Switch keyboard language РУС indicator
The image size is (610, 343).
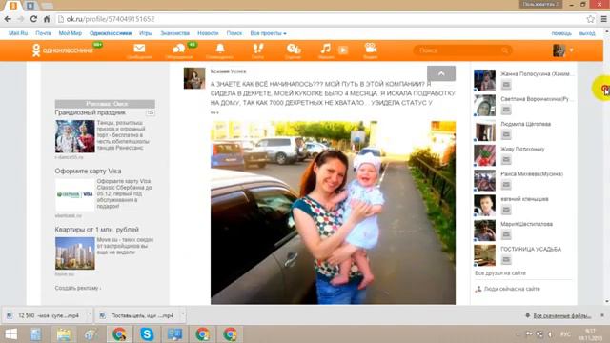tap(565, 334)
